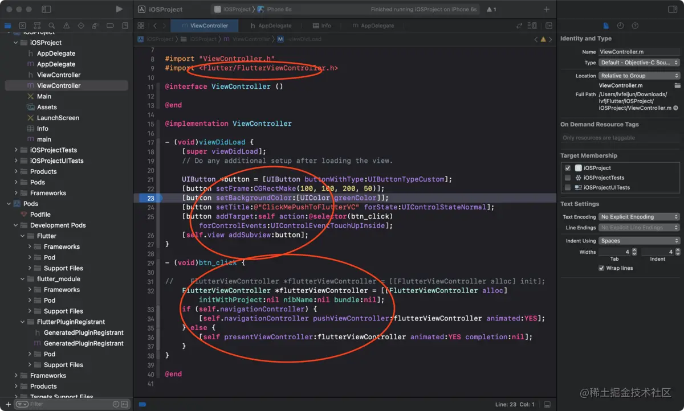Open the warning count indicator in toolbar
The width and height of the screenshot is (684, 411).
(x=491, y=9)
